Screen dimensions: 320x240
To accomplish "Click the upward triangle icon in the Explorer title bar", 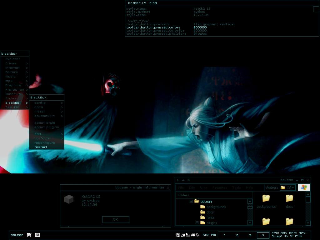I will coord(183,180).
